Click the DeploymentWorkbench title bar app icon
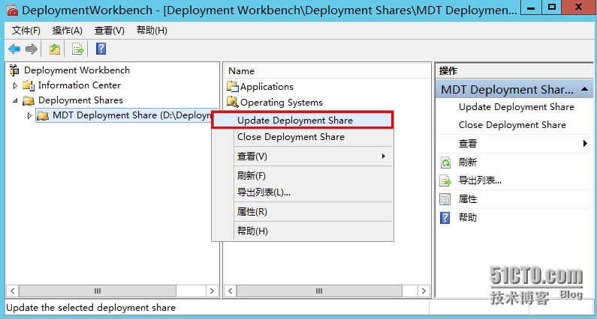Screen dimensions: 597x319 pyautogui.click(x=12, y=10)
